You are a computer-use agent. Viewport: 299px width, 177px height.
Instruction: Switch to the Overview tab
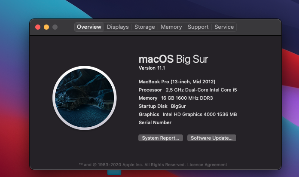89,27
